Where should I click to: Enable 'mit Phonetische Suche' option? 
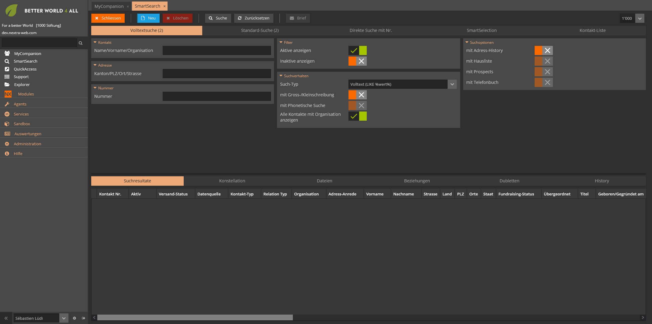[357, 105]
